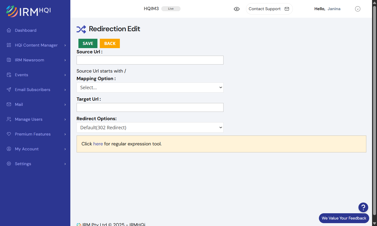Click the Mail envelope icon in sidebar
This screenshot has width=377, height=226.
point(9,104)
